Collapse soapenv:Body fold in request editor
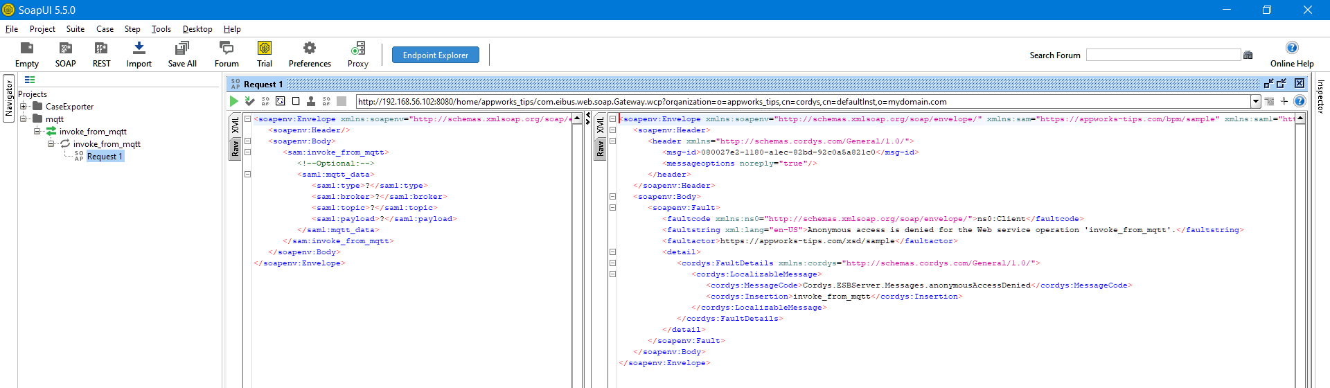Image resolution: width=1330 pixels, height=388 pixels. click(x=247, y=141)
